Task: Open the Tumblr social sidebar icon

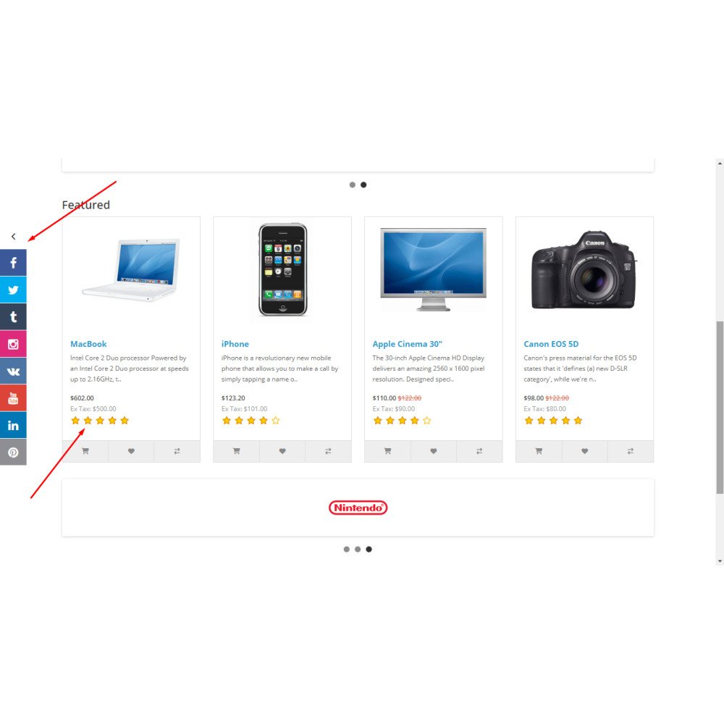Action: tap(13, 317)
